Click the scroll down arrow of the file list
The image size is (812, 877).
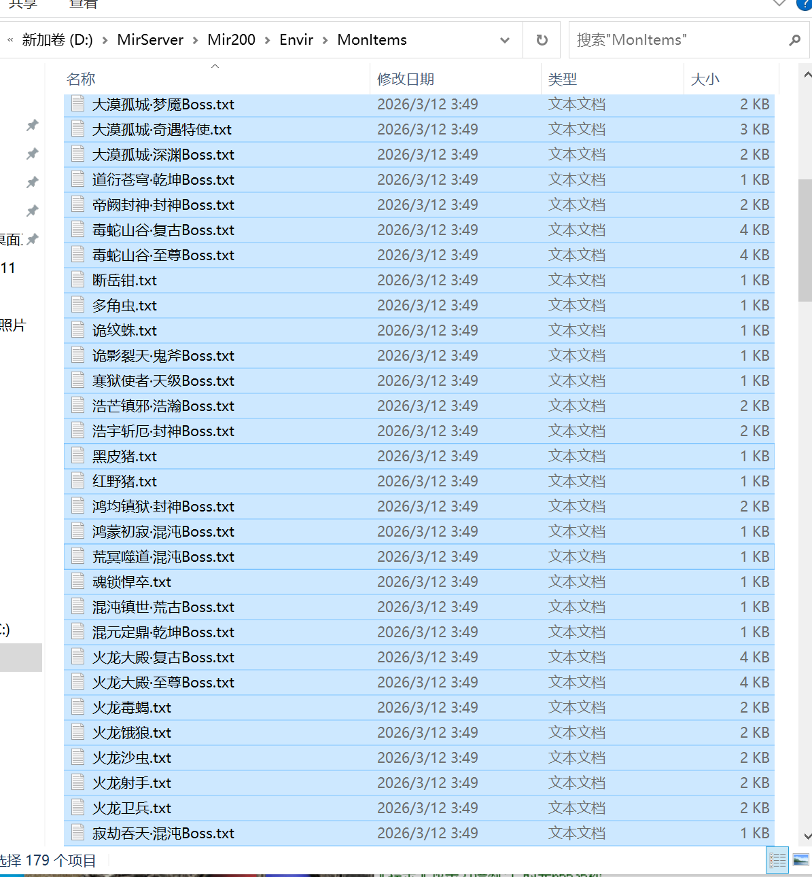coord(806,836)
